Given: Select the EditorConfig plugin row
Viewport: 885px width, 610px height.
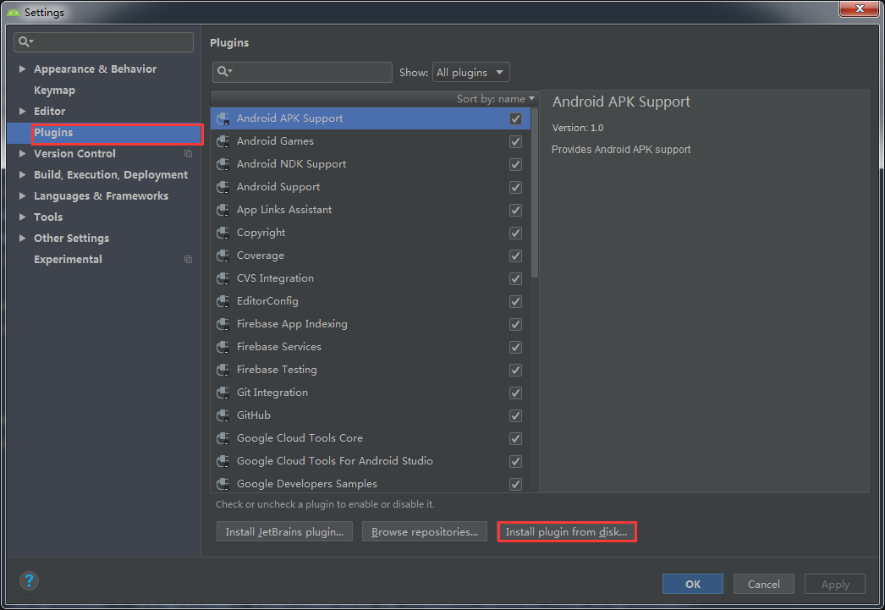Looking at the screenshot, I should pyautogui.click(x=371, y=301).
